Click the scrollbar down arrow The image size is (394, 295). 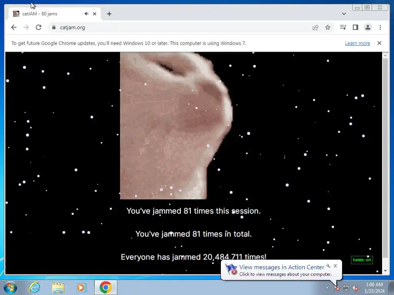click(x=385, y=271)
